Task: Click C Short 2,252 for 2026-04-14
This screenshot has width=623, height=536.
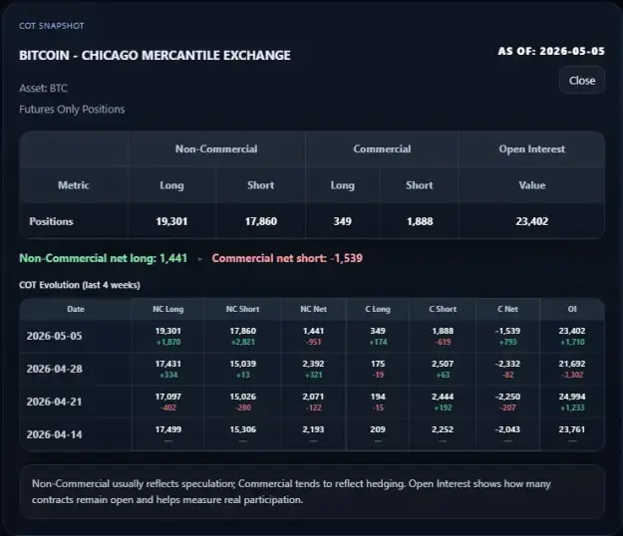Action: tap(443, 429)
